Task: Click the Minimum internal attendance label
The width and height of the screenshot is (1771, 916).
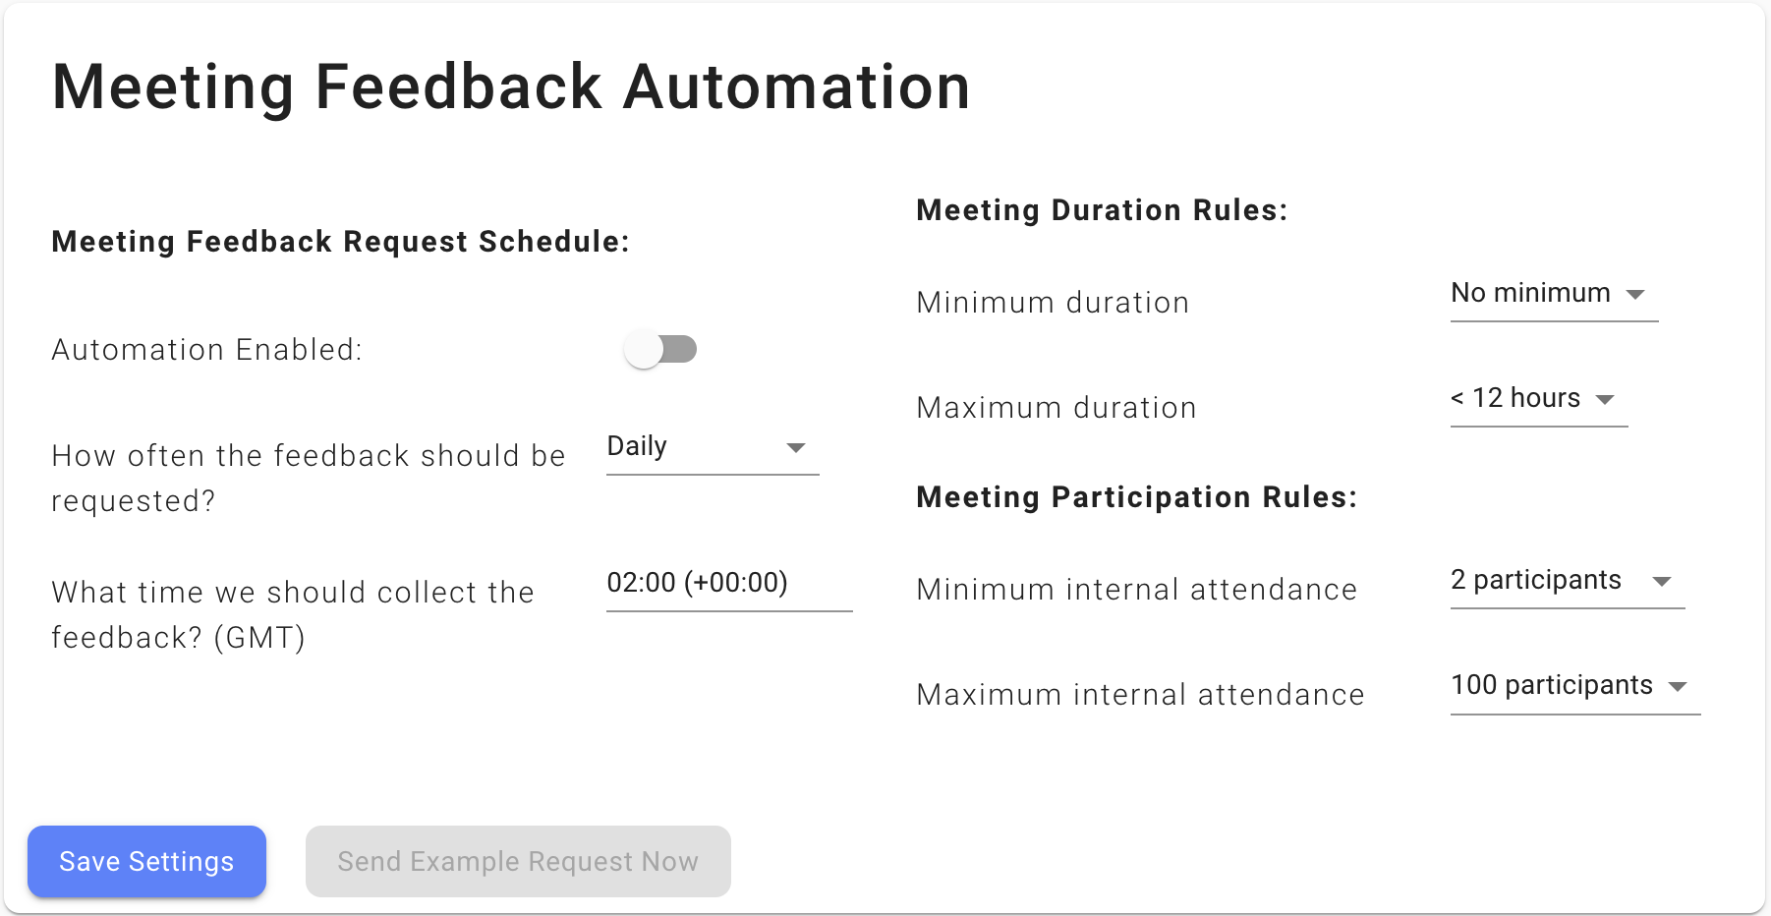Action: tap(1136, 590)
